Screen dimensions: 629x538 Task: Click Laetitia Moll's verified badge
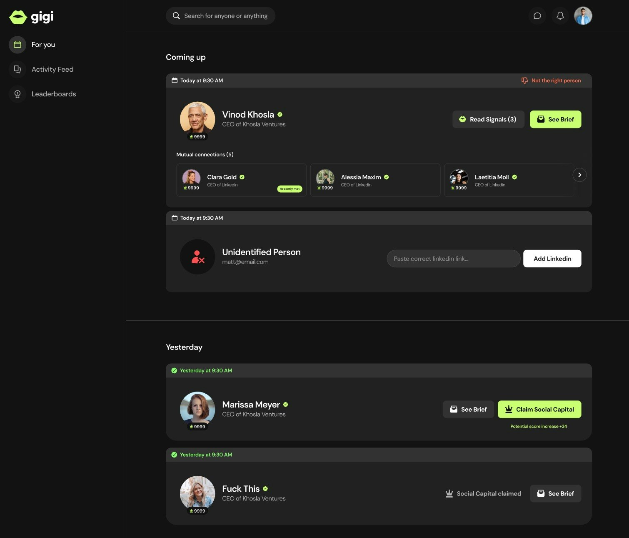coord(514,177)
